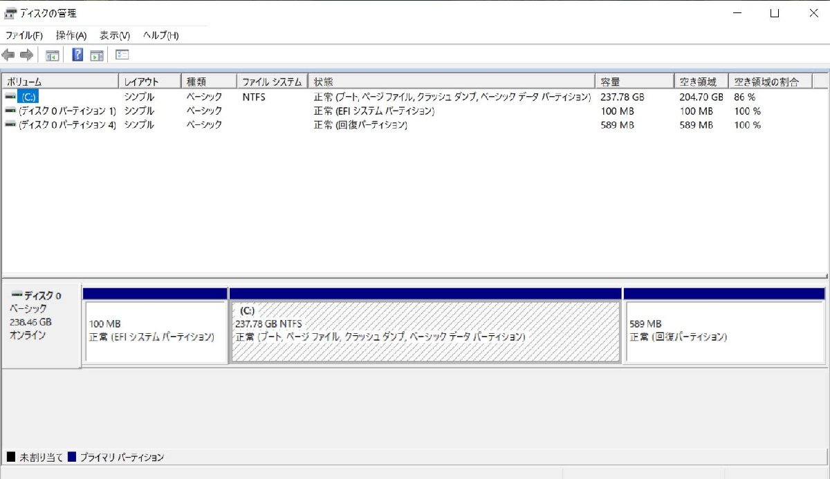Click the Disk Management title bar icon

(x=10, y=13)
